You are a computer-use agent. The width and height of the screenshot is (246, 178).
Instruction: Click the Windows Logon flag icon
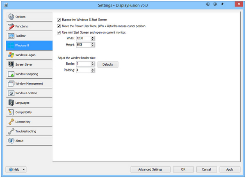pyautogui.click(x=11, y=55)
